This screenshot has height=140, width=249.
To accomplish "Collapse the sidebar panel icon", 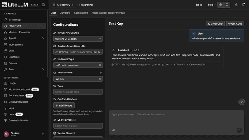I will point(43,5).
